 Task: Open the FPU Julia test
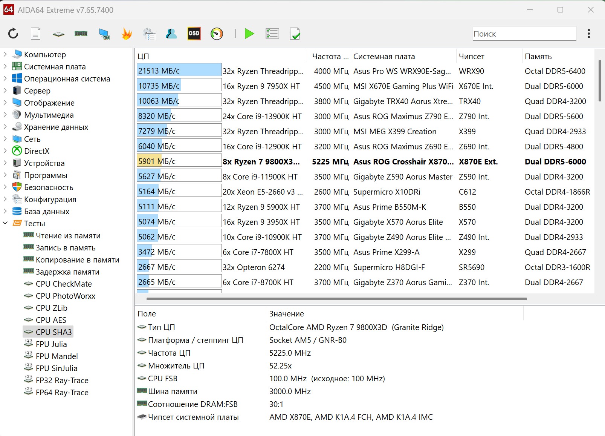pyautogui.click(x=46, y=344)
